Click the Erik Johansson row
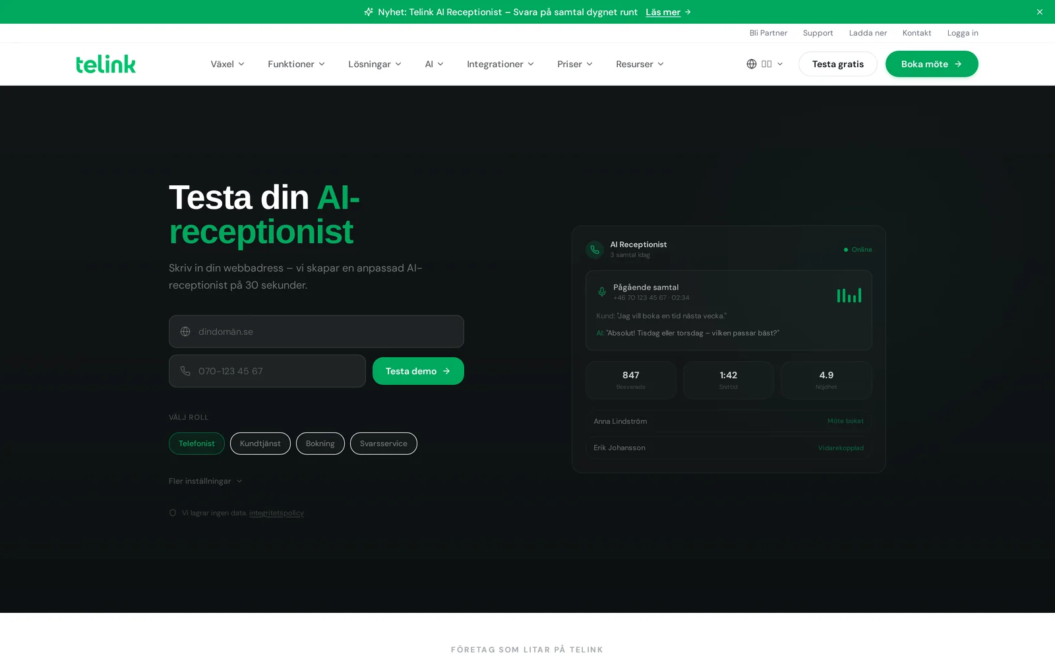Screen dimensions: 1055x659 pos(729,447)
